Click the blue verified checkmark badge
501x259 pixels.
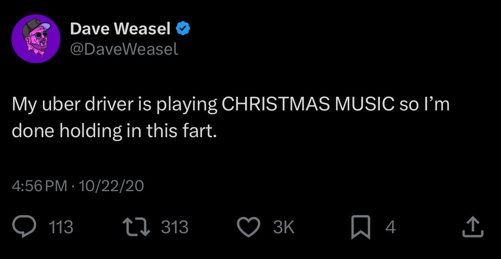(183, 30)
